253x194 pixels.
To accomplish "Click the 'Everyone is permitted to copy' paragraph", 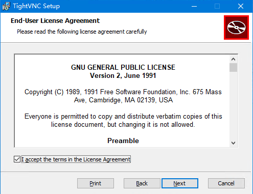I will point(123,120).
